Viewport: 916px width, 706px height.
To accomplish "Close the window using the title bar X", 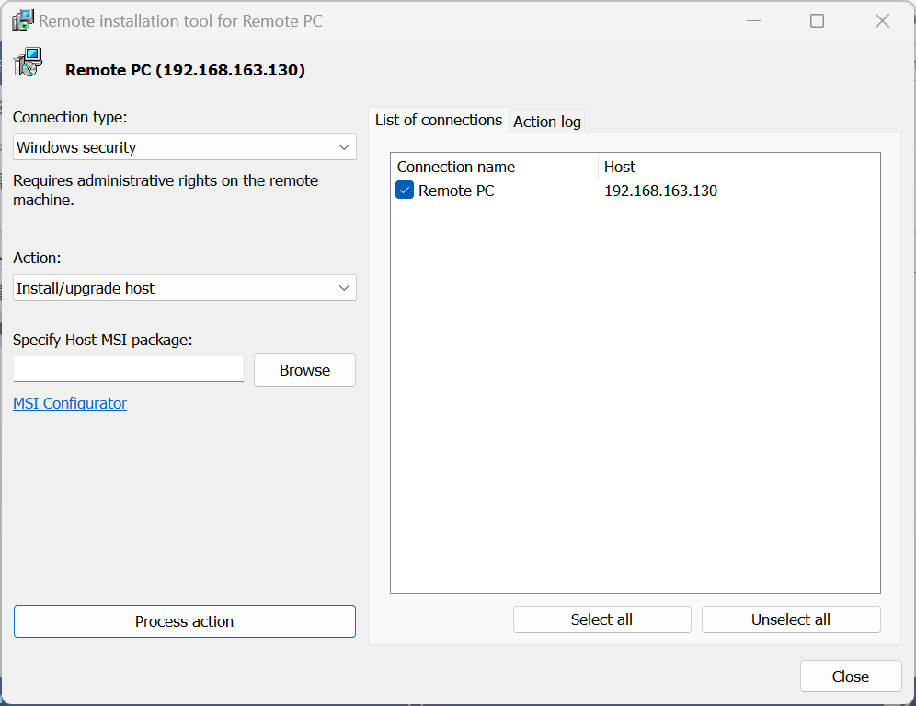I will pos(882,21).
